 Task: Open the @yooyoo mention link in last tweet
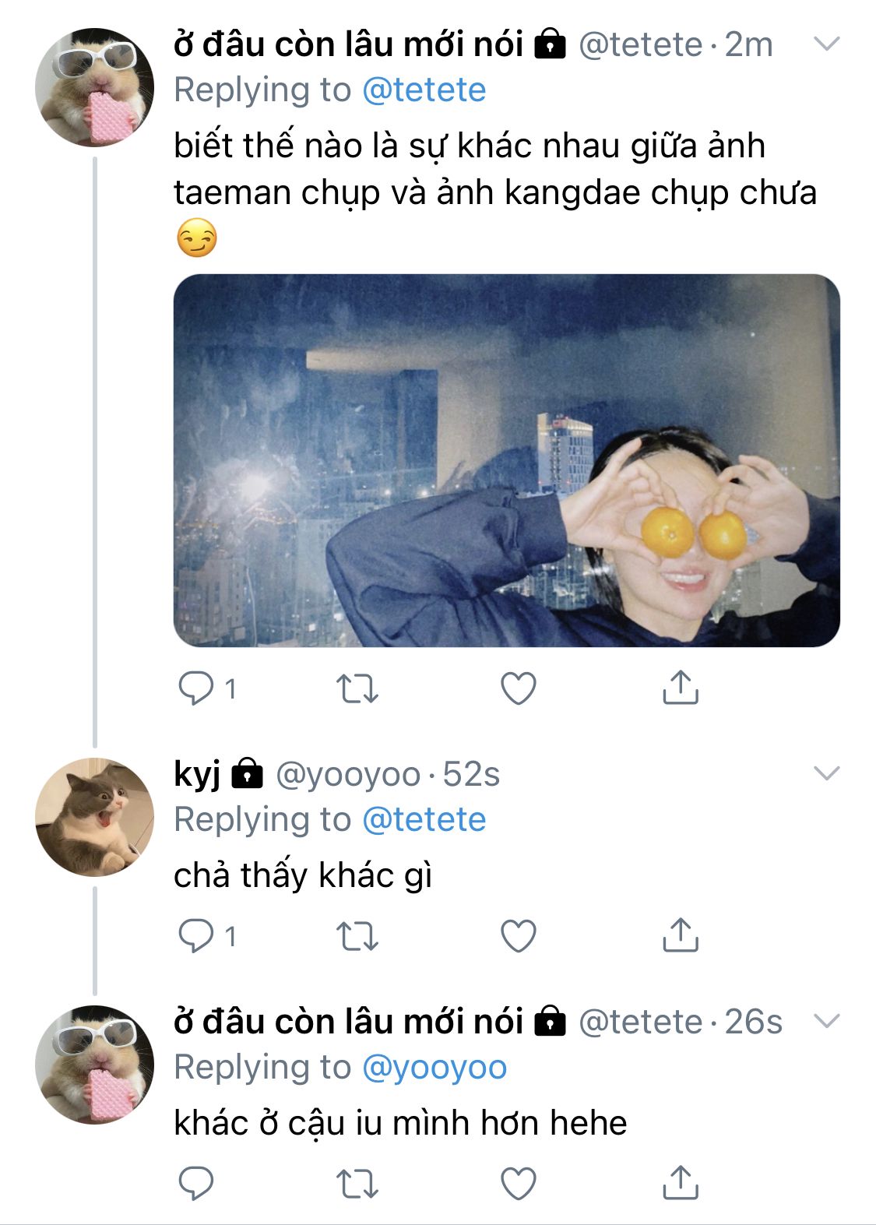[x=434, y=1067]
